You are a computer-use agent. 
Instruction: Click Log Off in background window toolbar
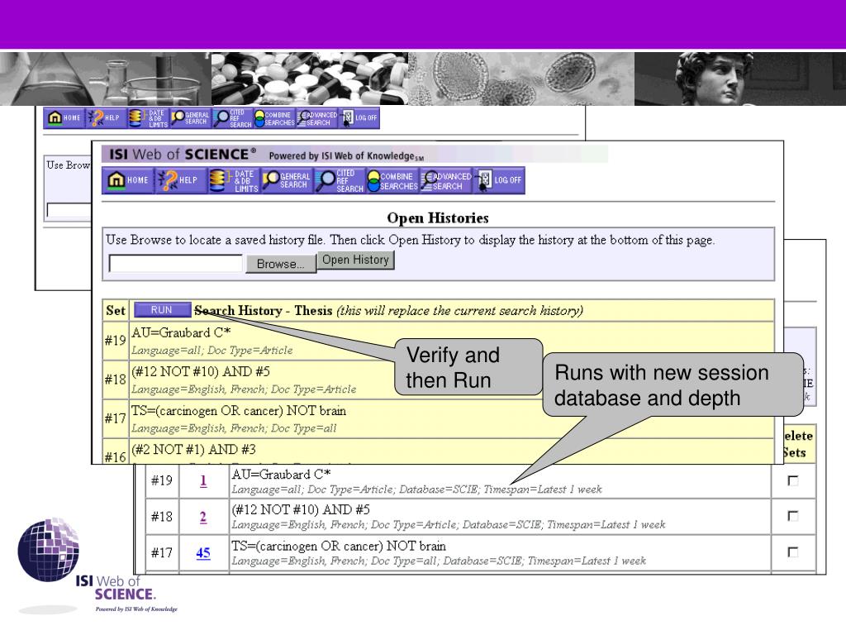(x=359, y=117)
